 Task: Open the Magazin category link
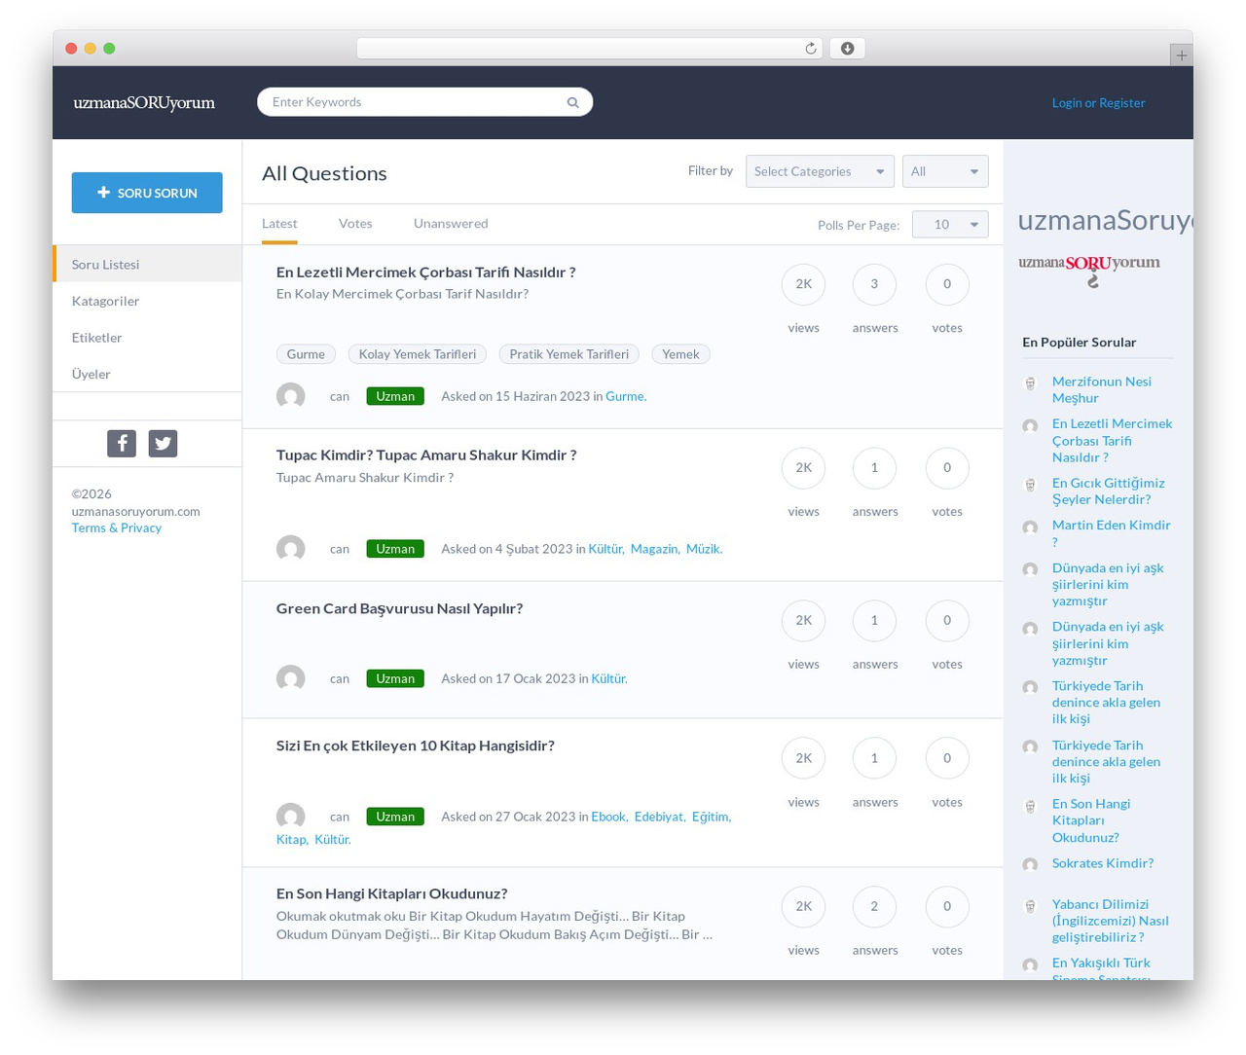point(654,549)
